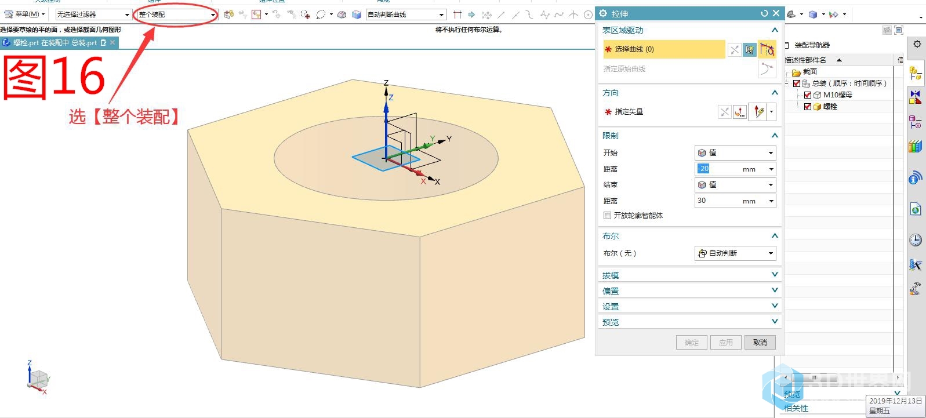Open the 结束 limit type dropdown
The image size is (926, 418).
[x=735, y=185]
